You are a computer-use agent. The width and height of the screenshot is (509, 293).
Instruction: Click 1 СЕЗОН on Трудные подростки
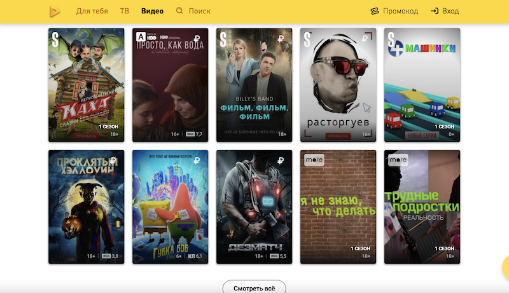pos(444,249)
